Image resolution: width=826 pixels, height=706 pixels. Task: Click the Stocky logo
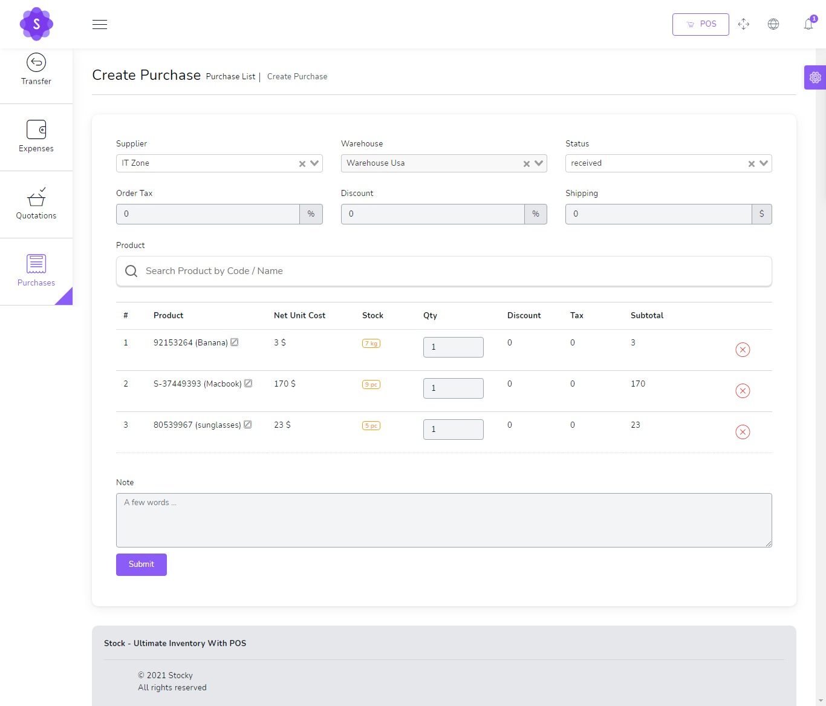click(36, 24)
